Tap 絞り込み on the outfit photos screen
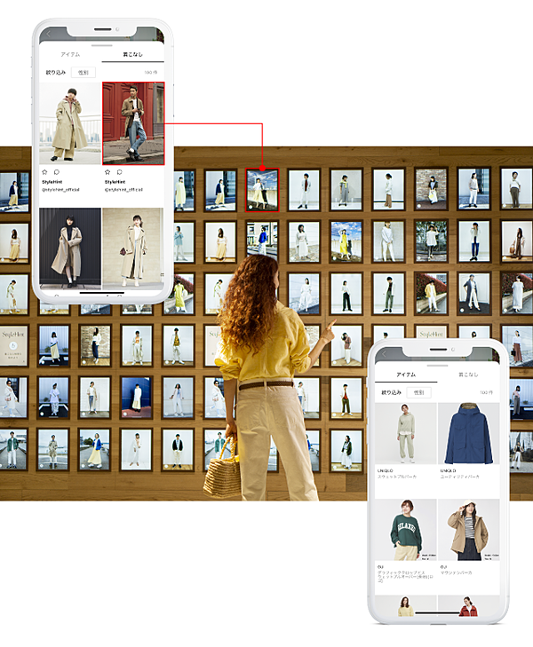The width and height of the screenshot is (533, 647). point(55,72)
